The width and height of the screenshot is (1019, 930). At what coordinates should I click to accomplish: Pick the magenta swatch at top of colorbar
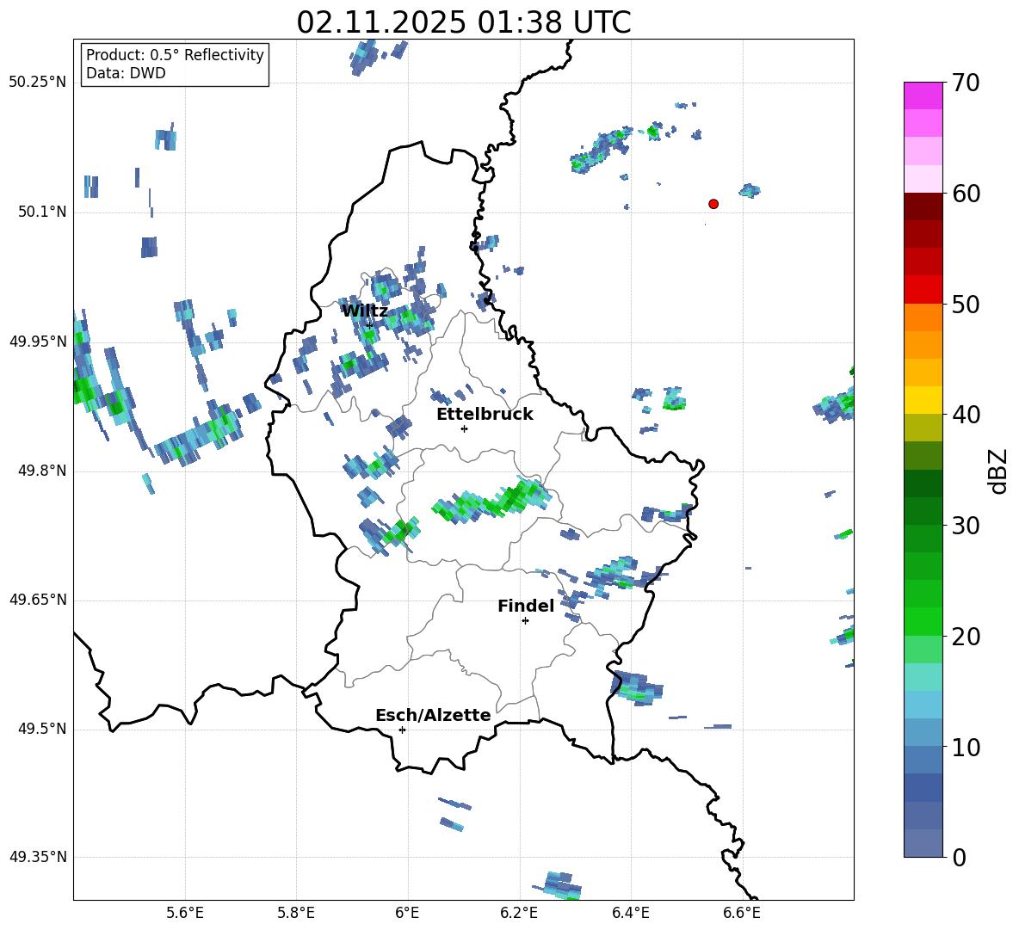[923, 95]
